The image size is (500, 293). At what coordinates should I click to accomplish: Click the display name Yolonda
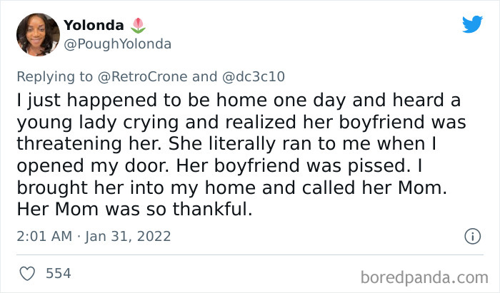[94, 26]
